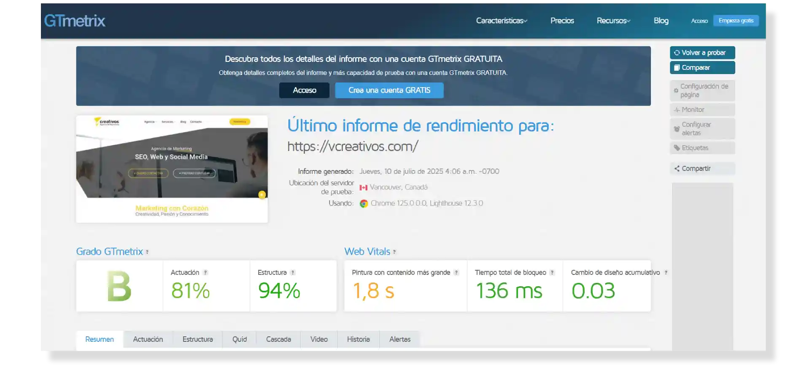Click help icon next to Grado GTmetrix

point(147,252)
